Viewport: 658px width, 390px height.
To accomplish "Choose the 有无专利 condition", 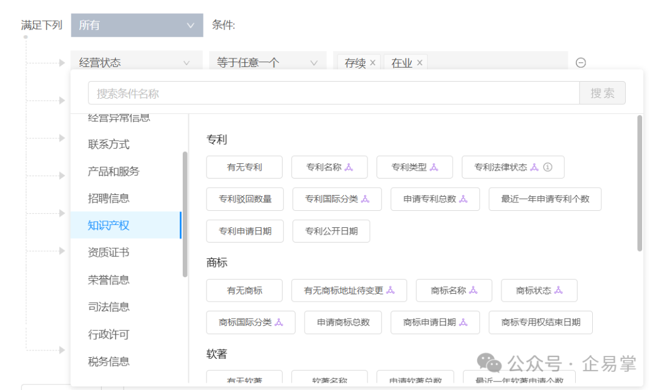I will [244, 167].
